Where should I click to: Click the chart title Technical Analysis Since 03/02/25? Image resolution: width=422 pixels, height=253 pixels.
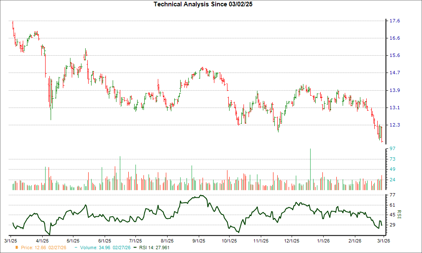(x=203, y=4)
